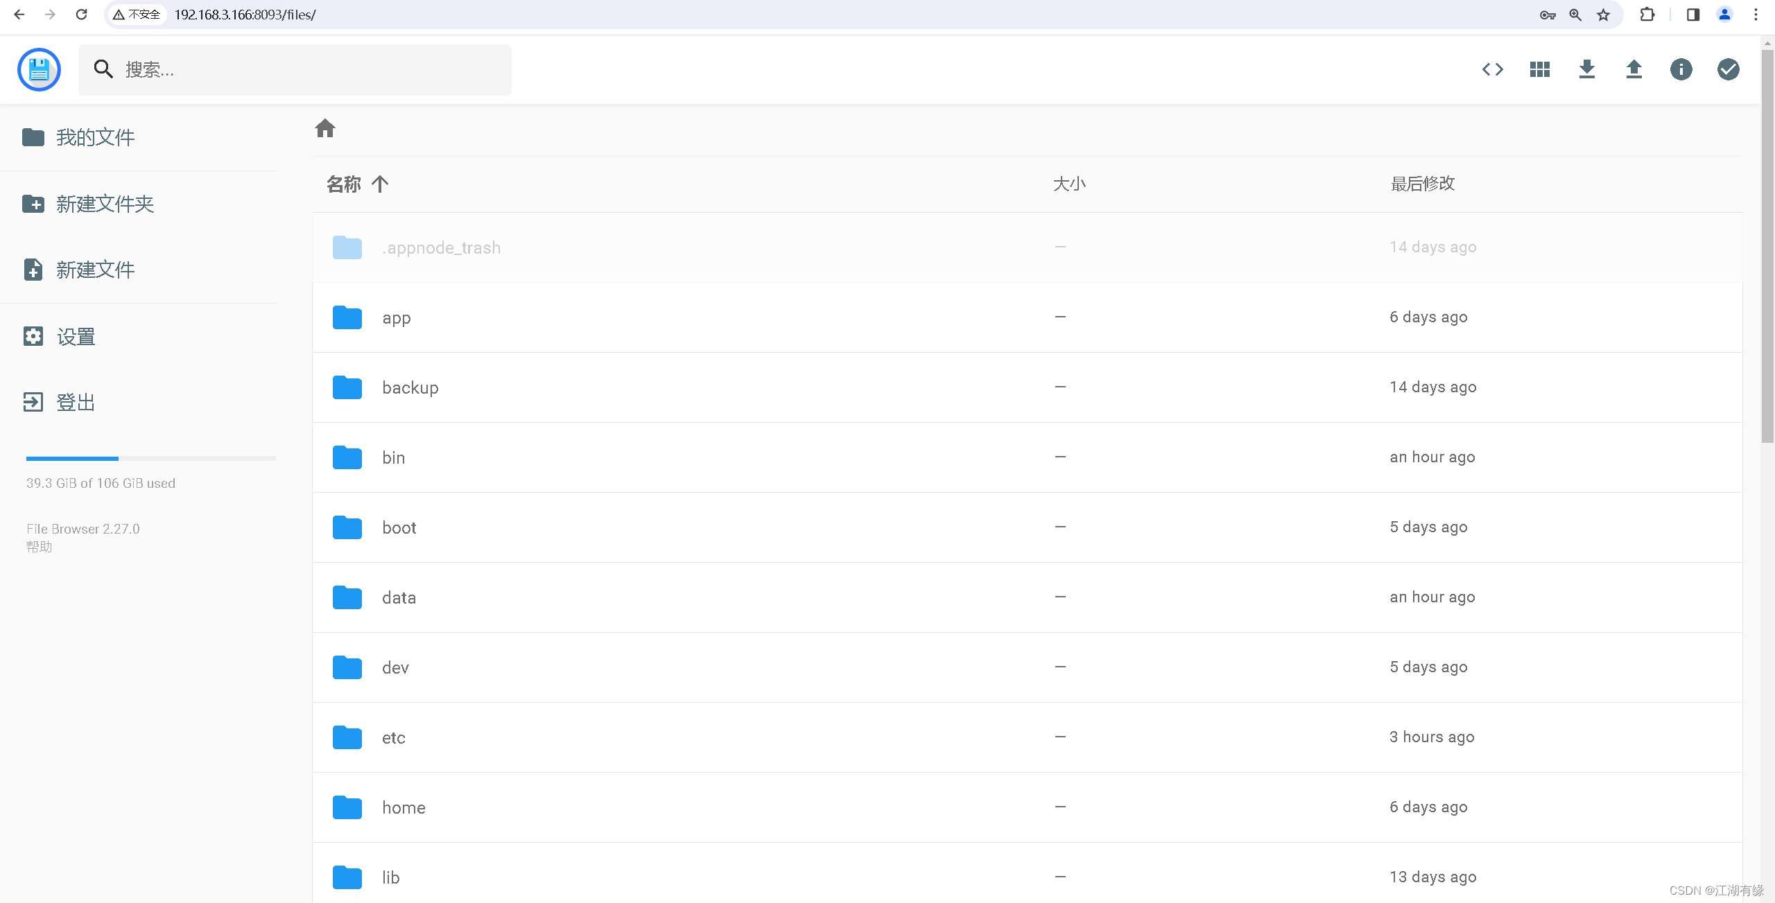Click the 'etc' folder name
Image resolution: width=1775 pixels, height=903 pixels.
coord(394,737)
